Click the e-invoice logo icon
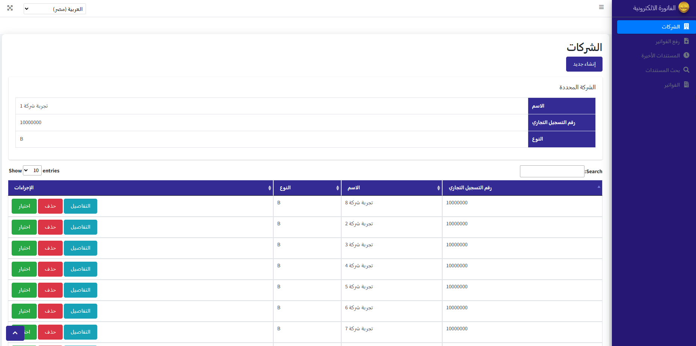696x346 pixels. 684,7
